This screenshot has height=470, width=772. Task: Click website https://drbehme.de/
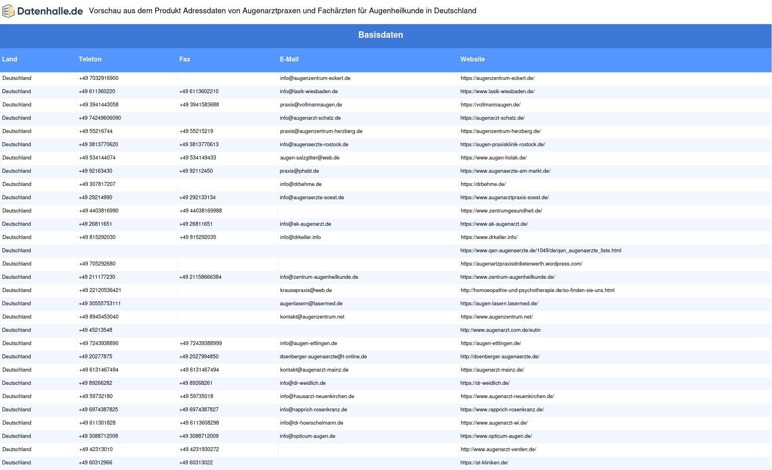click(x=483, y=184)
